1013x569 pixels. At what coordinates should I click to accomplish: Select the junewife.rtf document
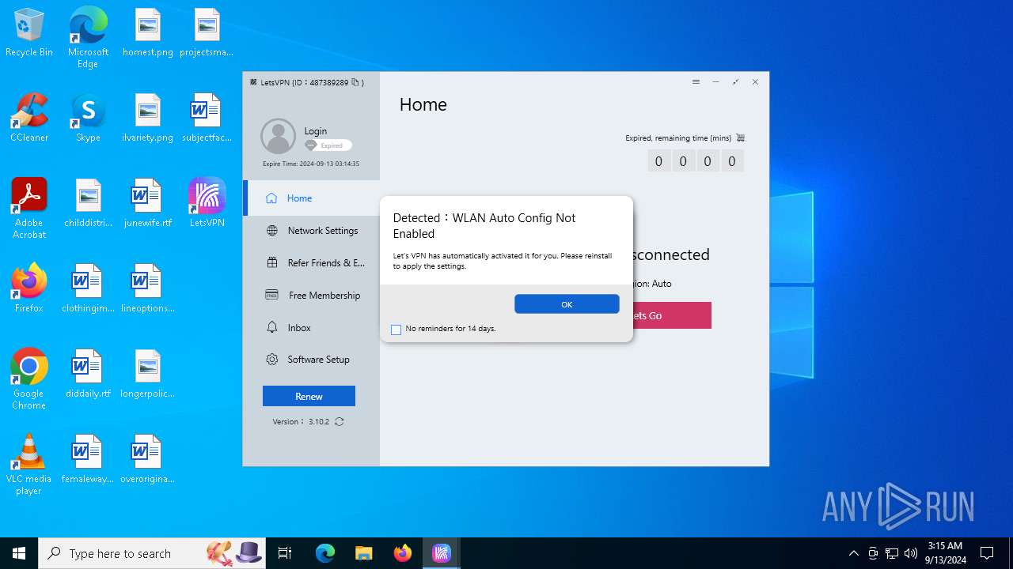tap(147, 204)
